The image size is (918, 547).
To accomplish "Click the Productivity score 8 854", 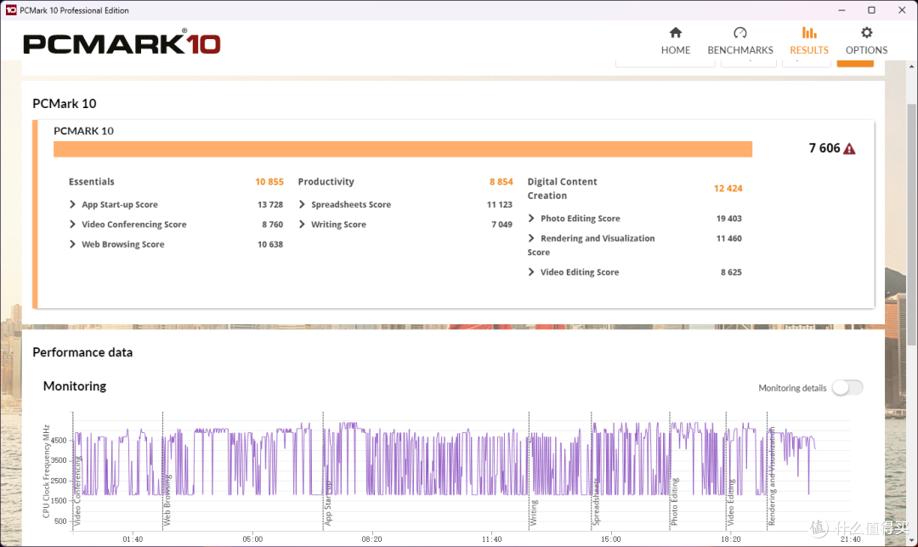I will click(x=501, y=182).
